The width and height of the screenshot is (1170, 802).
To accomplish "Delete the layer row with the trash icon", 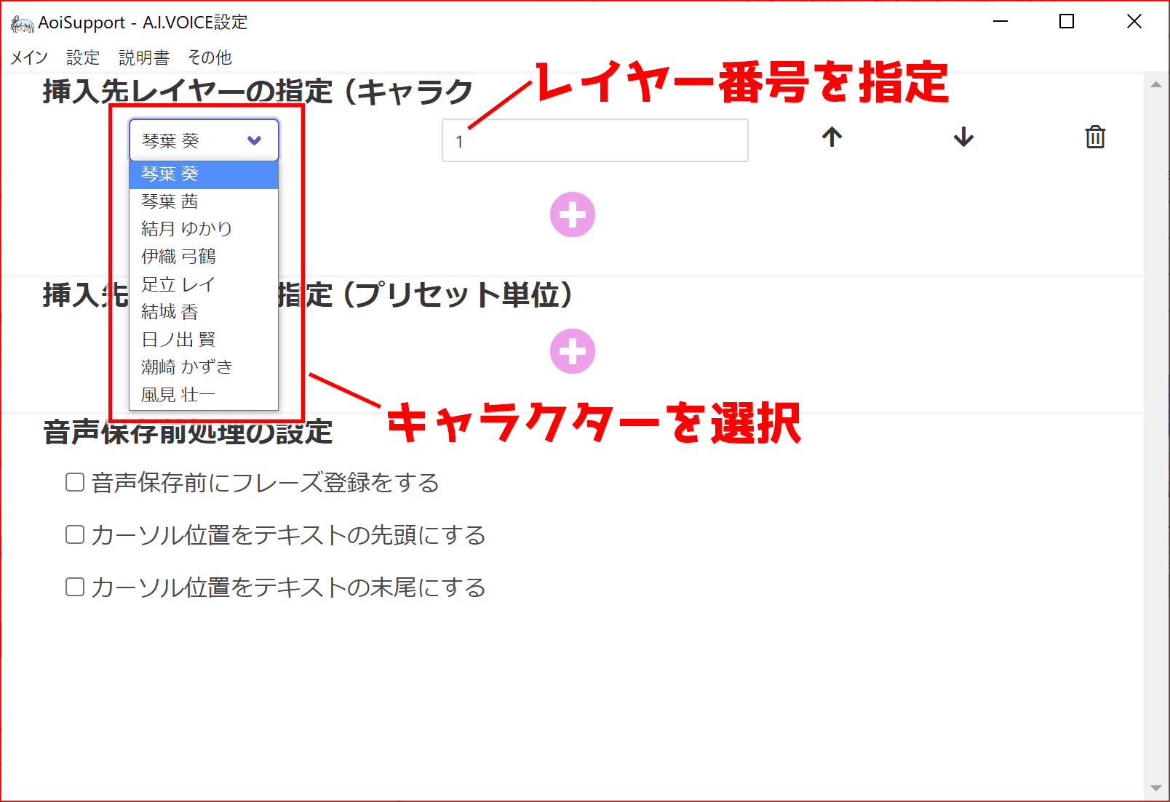I will pyautogui.click(x=1095, y=137).
